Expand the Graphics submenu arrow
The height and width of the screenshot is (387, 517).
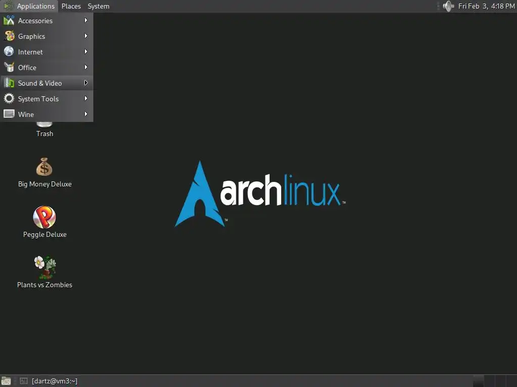[x=86, y=36]
